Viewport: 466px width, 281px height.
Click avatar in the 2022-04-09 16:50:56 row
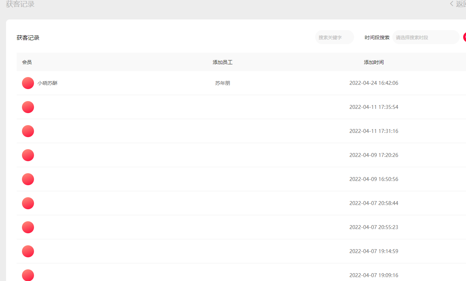point(28,179)
